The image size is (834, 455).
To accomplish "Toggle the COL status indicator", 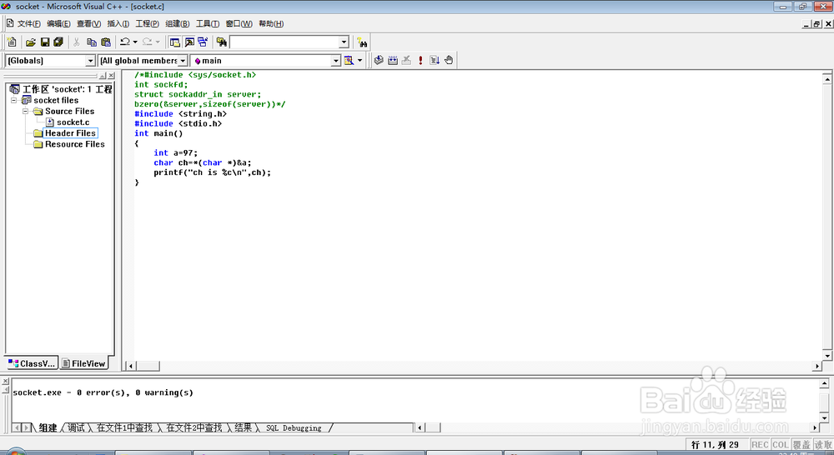I will click(x=781, y=445).
